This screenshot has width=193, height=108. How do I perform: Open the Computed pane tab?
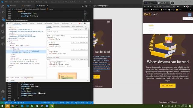[56, 26]
